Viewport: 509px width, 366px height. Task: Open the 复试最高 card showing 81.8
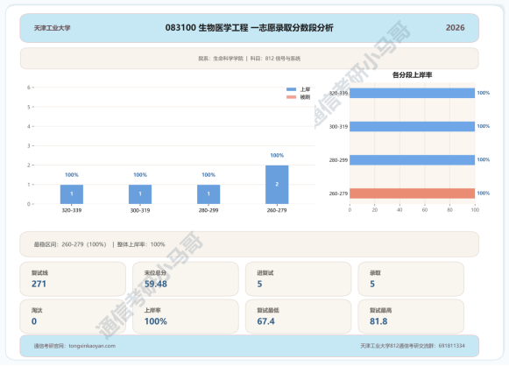(411, 316)
